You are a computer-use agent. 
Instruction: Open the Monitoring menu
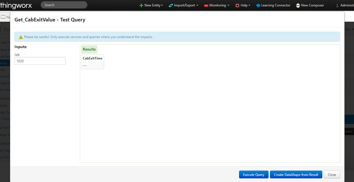coord(217,5)
